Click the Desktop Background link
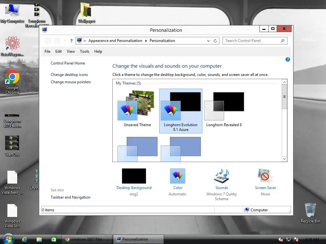Image resolution: width=326 pixels, height=244 pixels. [134, 188]
